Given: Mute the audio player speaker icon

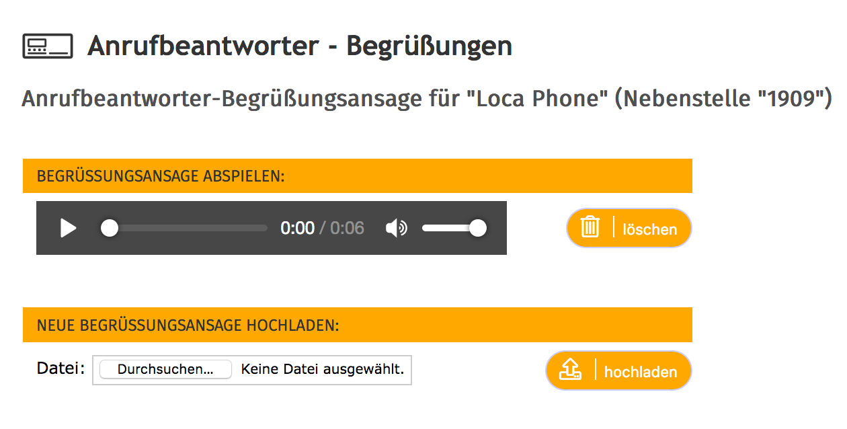Looking at the screenshot, I should 396,229.
